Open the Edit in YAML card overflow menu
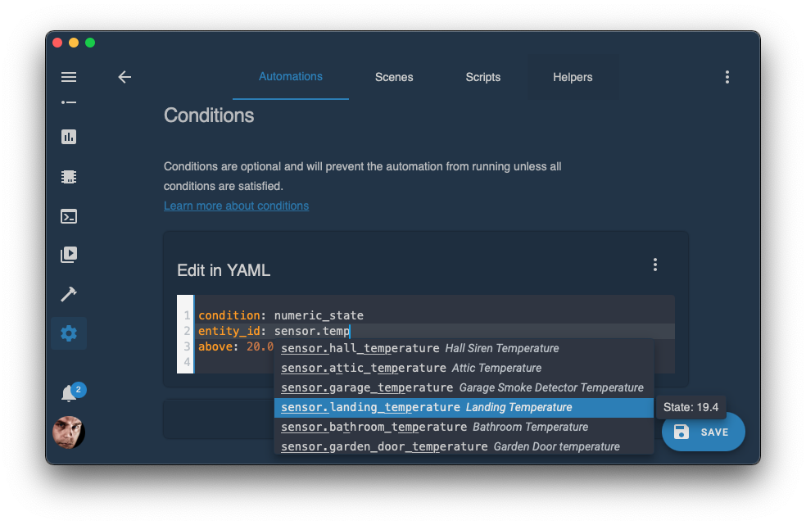This screenshot has width=806, height=525. point(655,265)
